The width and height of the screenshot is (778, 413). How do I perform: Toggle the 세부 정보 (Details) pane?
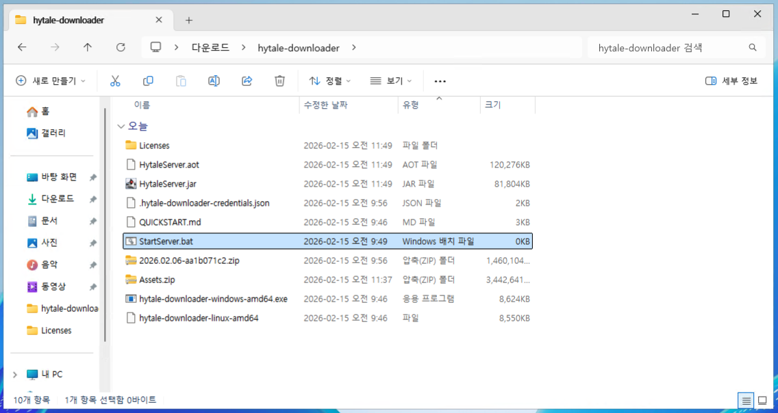coord(731,81)
